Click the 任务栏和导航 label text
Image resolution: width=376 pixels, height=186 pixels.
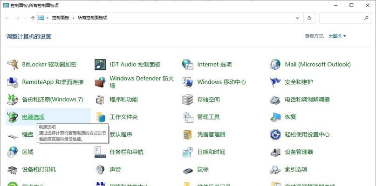(x=127, y=152)
